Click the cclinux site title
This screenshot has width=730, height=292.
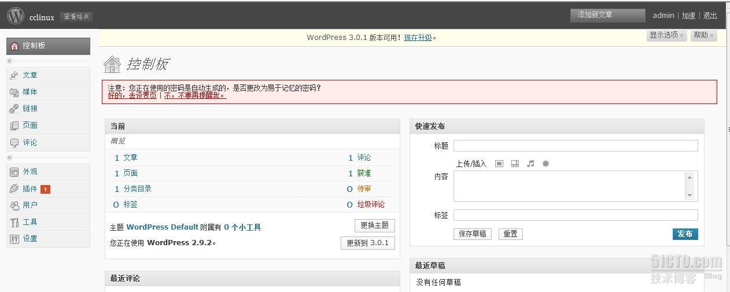coord(42,17)
